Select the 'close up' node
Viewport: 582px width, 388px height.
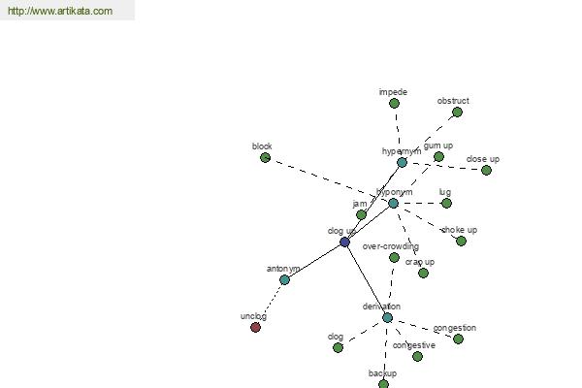(486, 170)
